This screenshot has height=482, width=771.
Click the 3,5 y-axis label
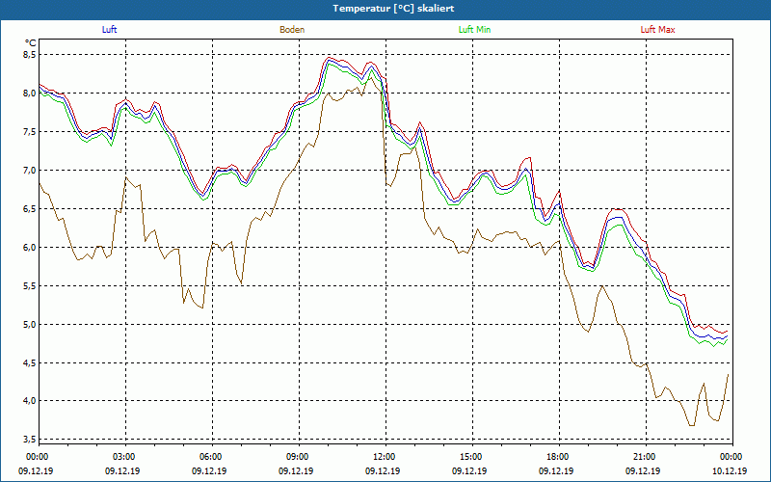click(x=30, y=439)
